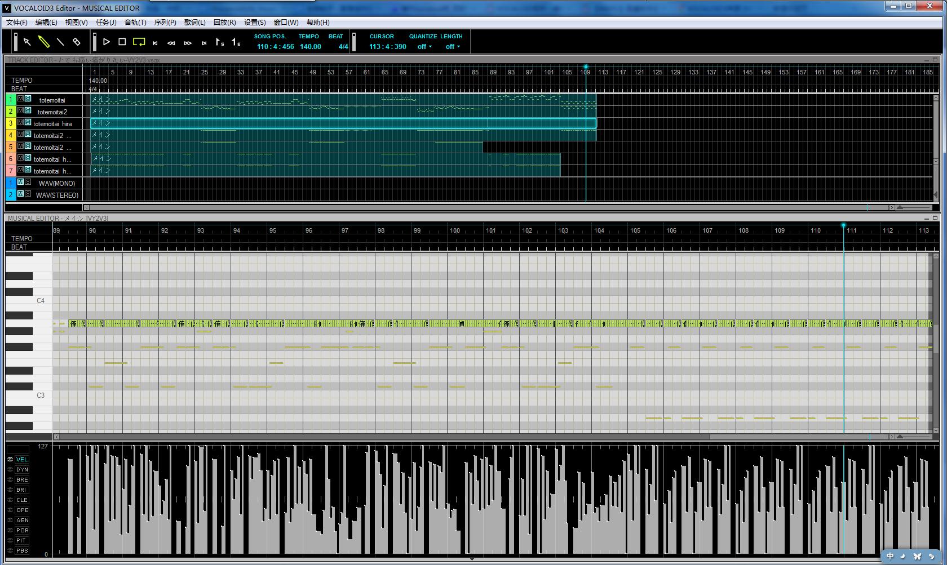Click the BEAT value 4/4

coord(343,47)
